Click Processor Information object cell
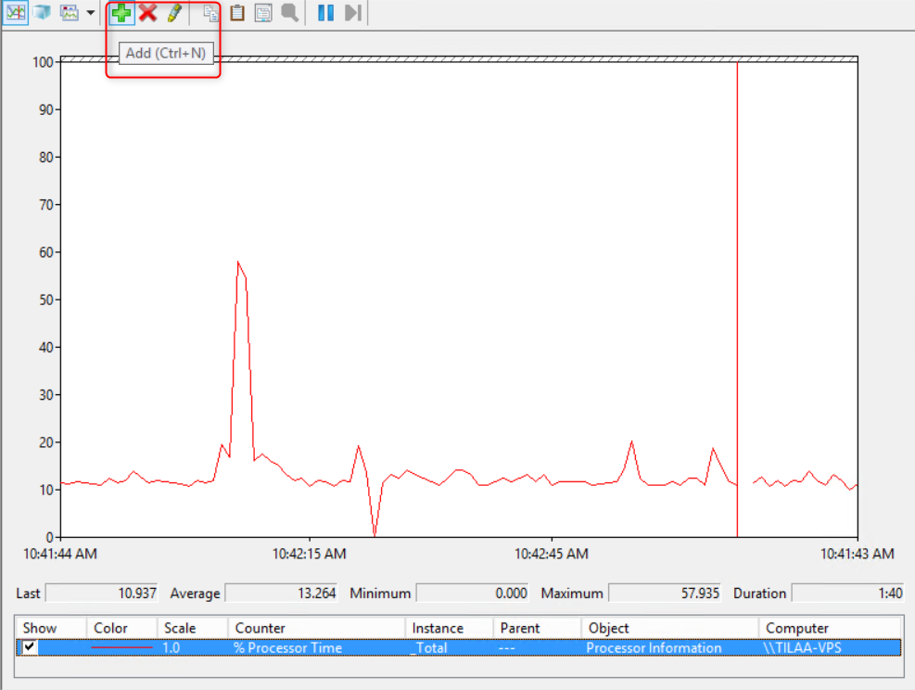 654,647
